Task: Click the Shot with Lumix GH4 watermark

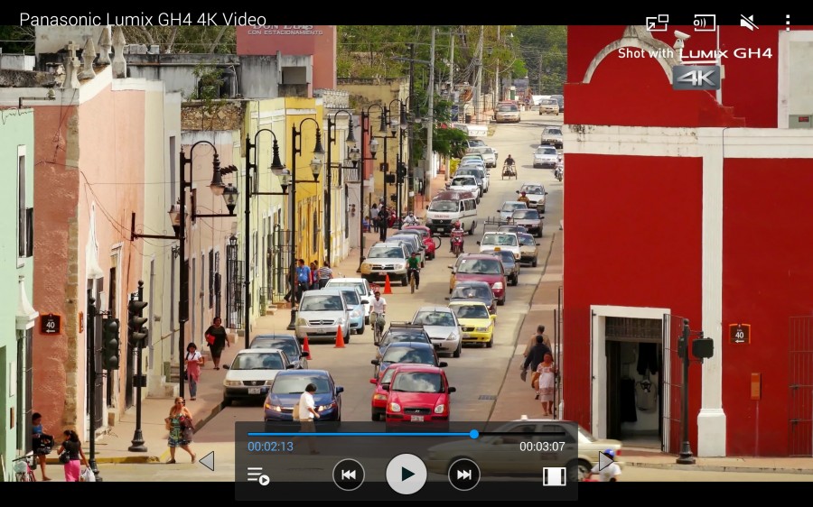Action: 695,53
